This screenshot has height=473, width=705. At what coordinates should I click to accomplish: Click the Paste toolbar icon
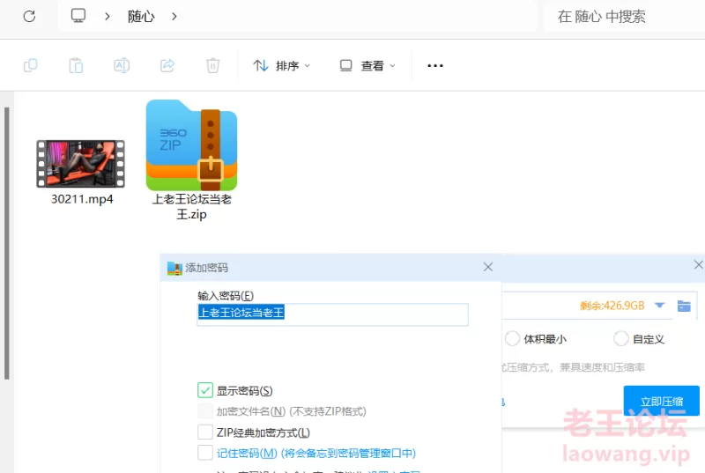(x=76, y=65)
